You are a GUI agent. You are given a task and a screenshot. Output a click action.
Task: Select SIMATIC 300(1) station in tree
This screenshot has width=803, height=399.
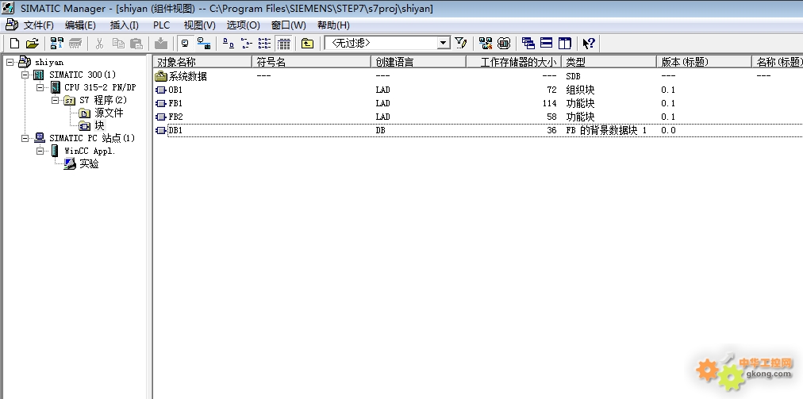(83, 75)
